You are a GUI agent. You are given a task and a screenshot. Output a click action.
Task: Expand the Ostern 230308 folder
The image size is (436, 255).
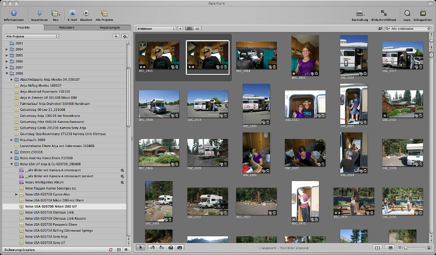[x=11, y=152]
